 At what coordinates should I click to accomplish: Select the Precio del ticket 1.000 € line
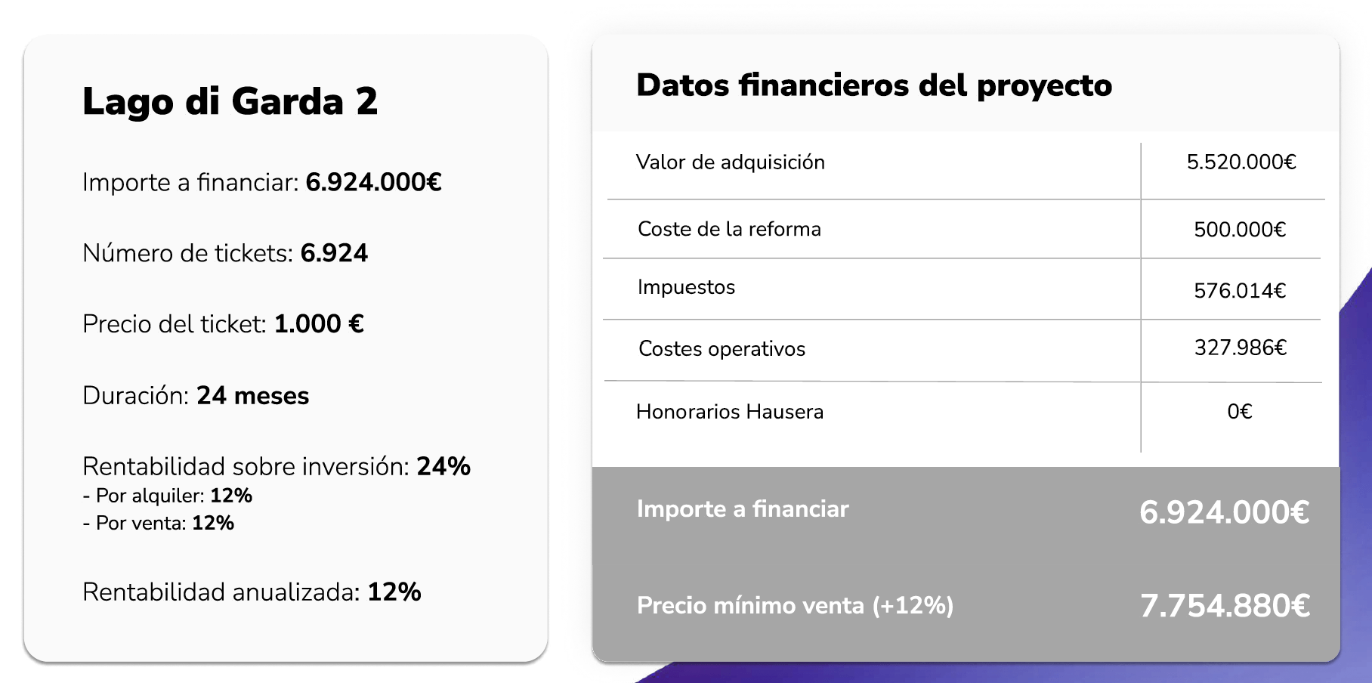click(x=224, y=324)
